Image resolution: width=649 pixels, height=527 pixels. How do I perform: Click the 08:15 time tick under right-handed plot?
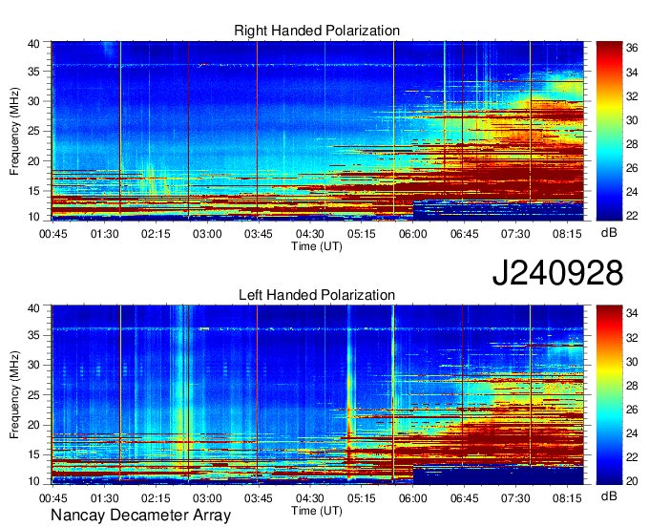[567, 234]
